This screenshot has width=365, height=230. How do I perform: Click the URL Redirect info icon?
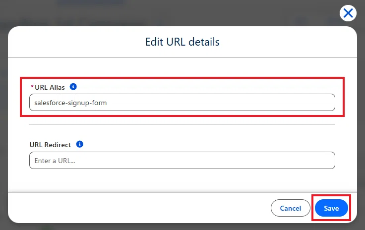(80, 144)
